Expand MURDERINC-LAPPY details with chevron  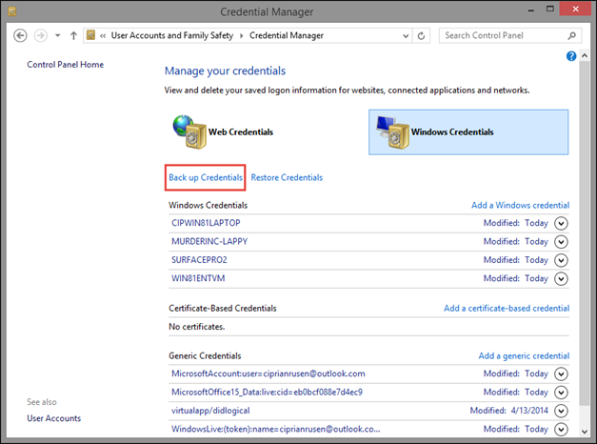pos(561,242)
